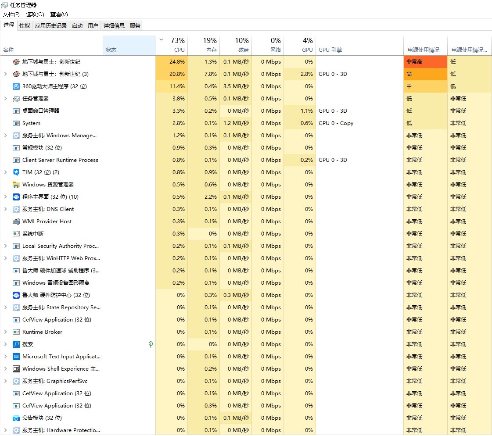
Task: Sort by the GPU percentage column header
Action: pyautogui.click(x=300, y=45)
